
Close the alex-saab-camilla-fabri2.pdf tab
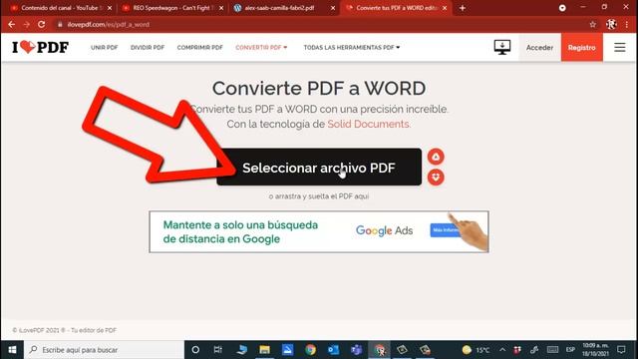[x=333, y=8]
